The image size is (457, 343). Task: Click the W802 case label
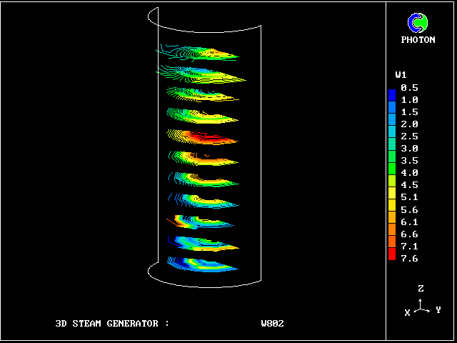click(272, 324)
